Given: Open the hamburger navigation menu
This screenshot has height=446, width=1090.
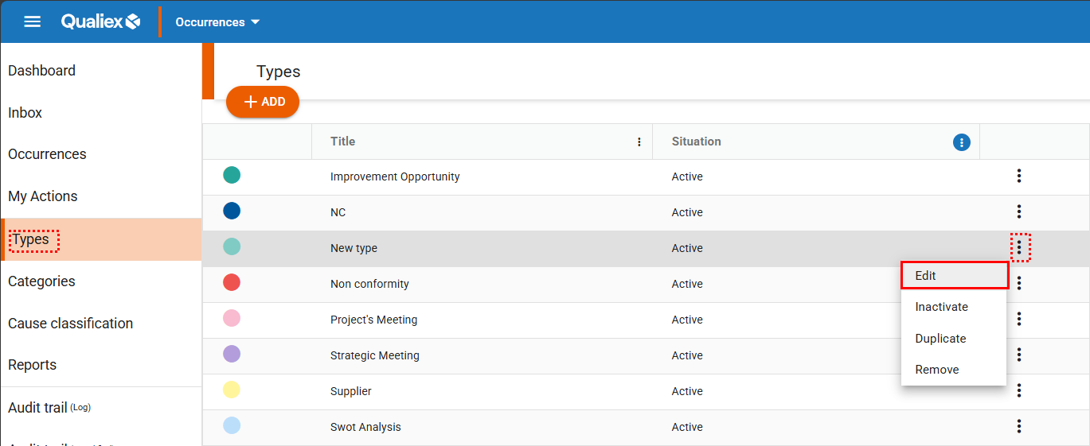Looking at the screenshot, I should click(x=33, y=21).
